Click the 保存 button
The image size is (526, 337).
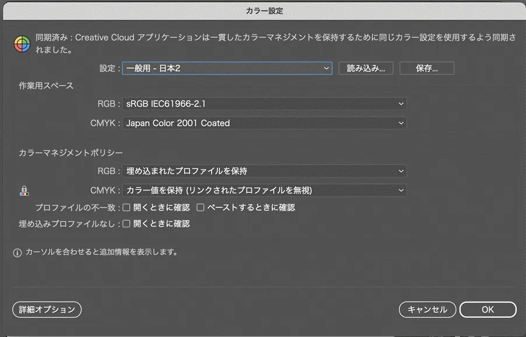pos(426,68)
